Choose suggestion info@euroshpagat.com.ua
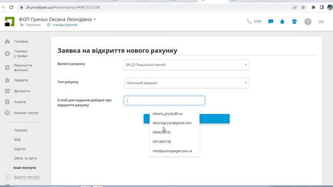Image resolution: width=333 pixels, height=187 pixels. click(x=172, y=151)
